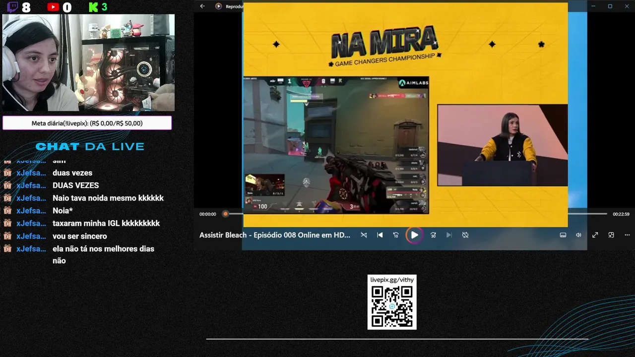Skip forward 30 seconds
The height and width of the screenshot is (357, 635).
click(433, 235)
